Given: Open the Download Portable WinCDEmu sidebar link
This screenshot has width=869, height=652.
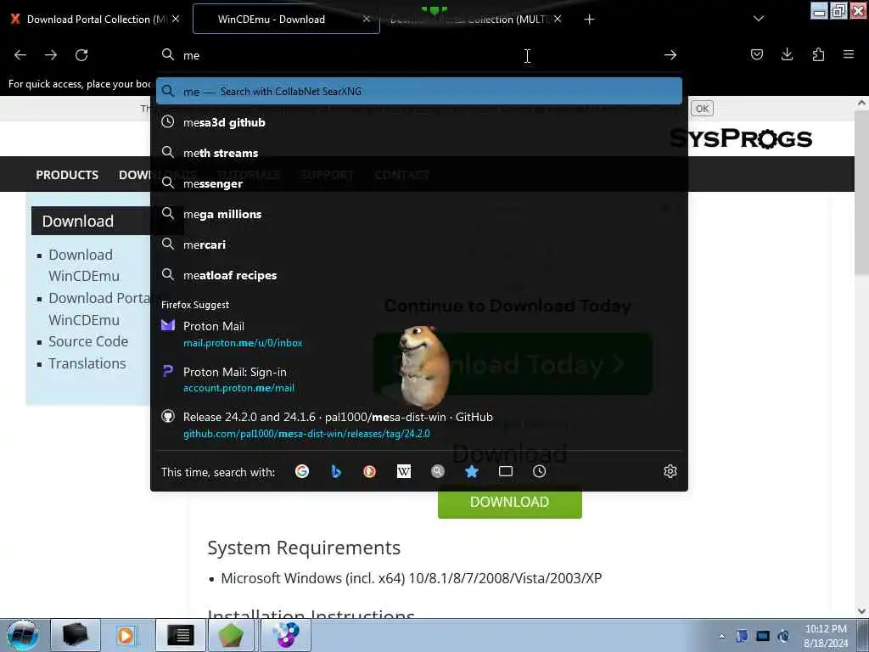Looking at the screenshot, I should click(x=98, y=309).
